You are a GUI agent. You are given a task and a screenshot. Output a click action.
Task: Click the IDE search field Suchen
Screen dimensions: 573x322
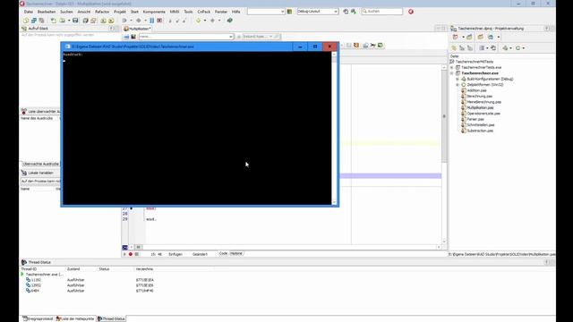(382, 12)
